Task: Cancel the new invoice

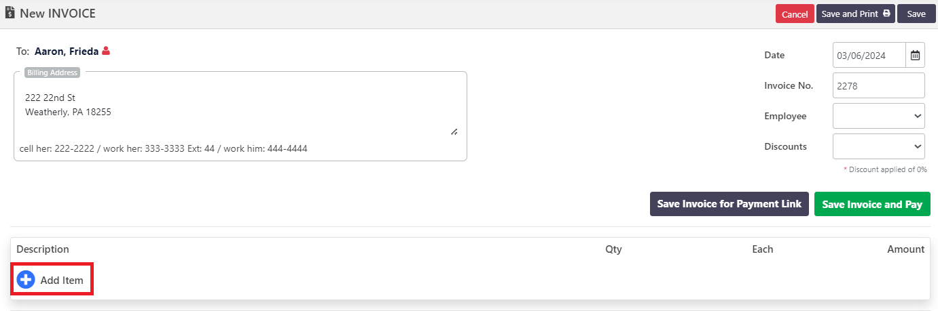Action: (795, 14)
